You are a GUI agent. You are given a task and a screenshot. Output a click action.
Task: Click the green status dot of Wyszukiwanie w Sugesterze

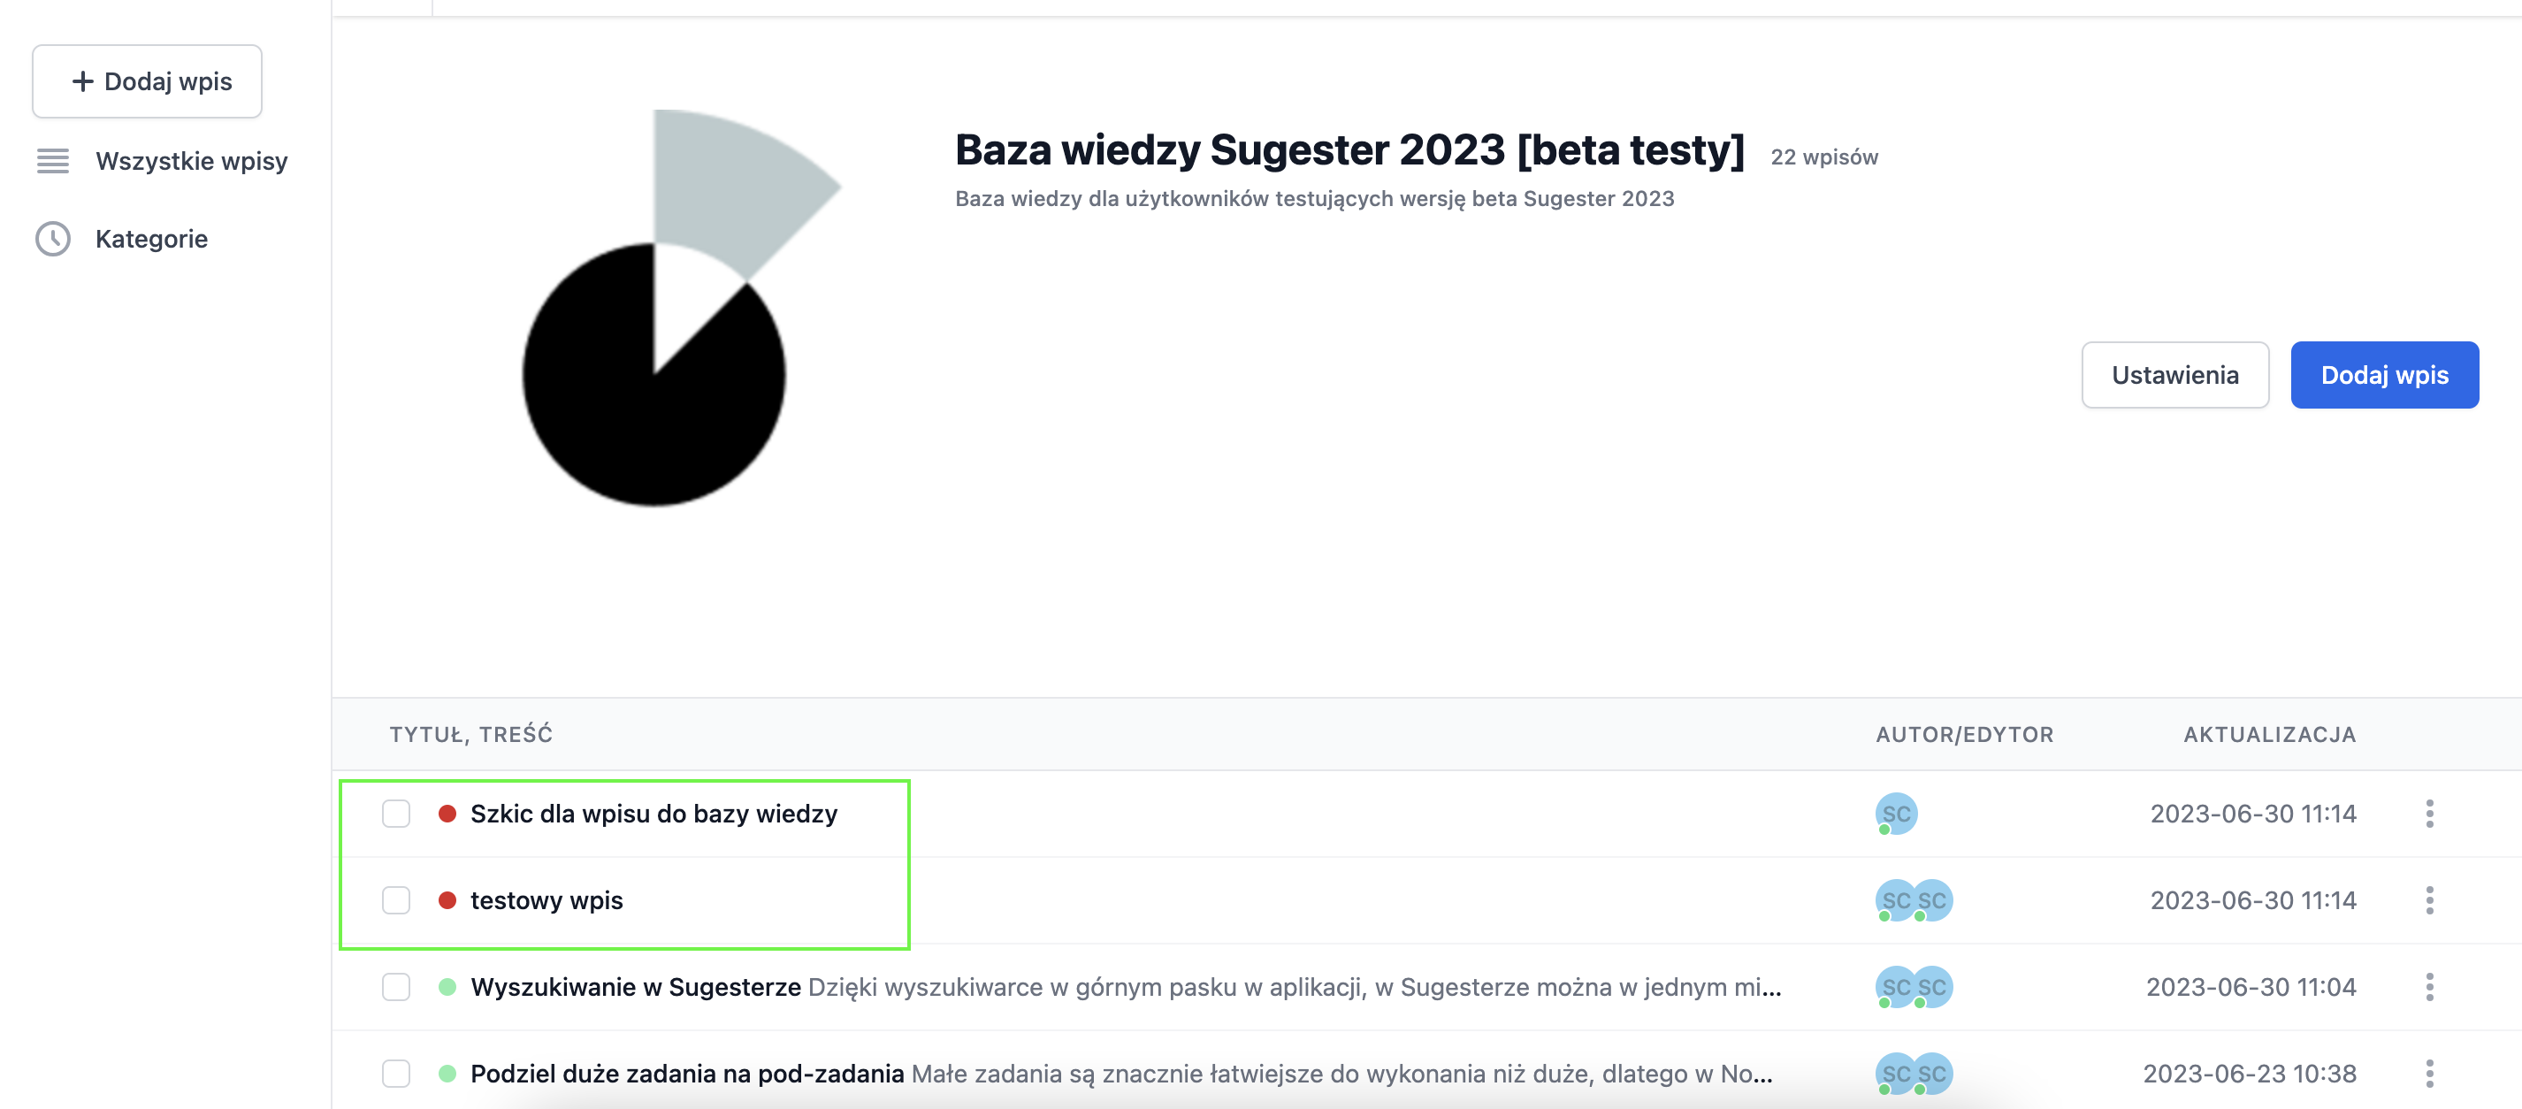click(447, 987)
